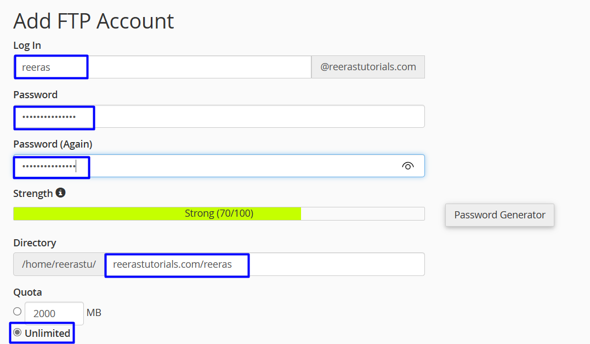This screenshot has width=590, height=344.
Task: Edit the 2000 quota value box
Action: pos(54,313)
